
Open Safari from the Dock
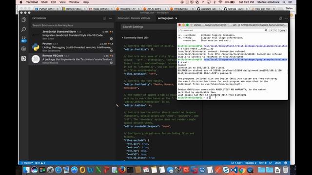point(58,170)
